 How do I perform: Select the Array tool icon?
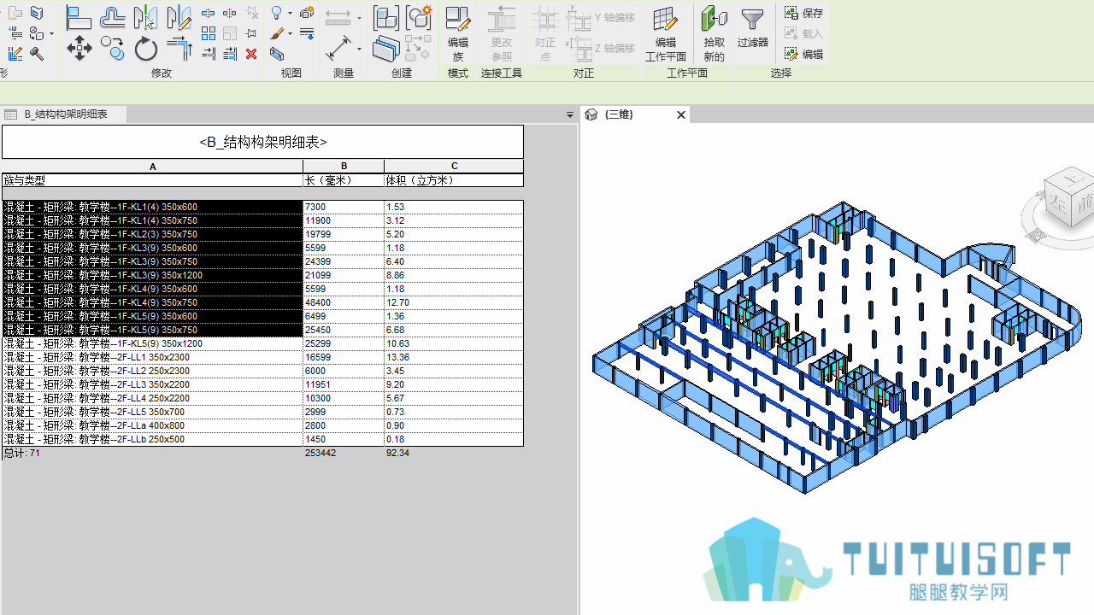click(x=209, y=33)
